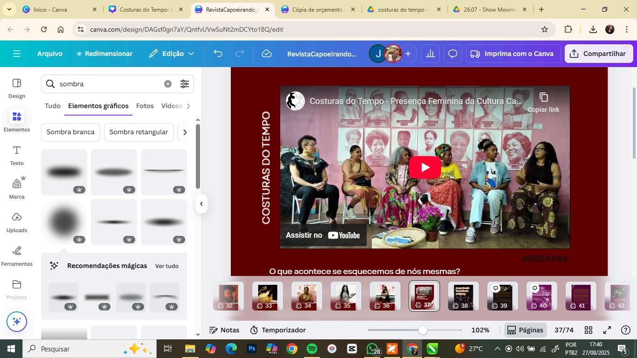The image size is (637, 358).
Task: Open the Arquivo menu
Action: (50, 54)
